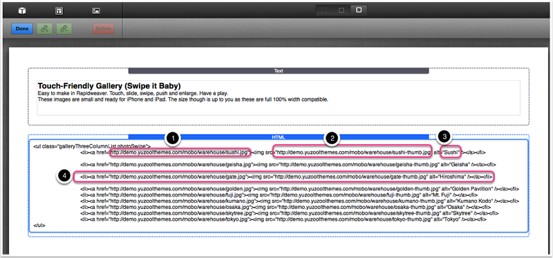Click the code line for tokyo.jpg
Image resolution: width=553 pixels, height=258 pixels.
click(283, 219)
